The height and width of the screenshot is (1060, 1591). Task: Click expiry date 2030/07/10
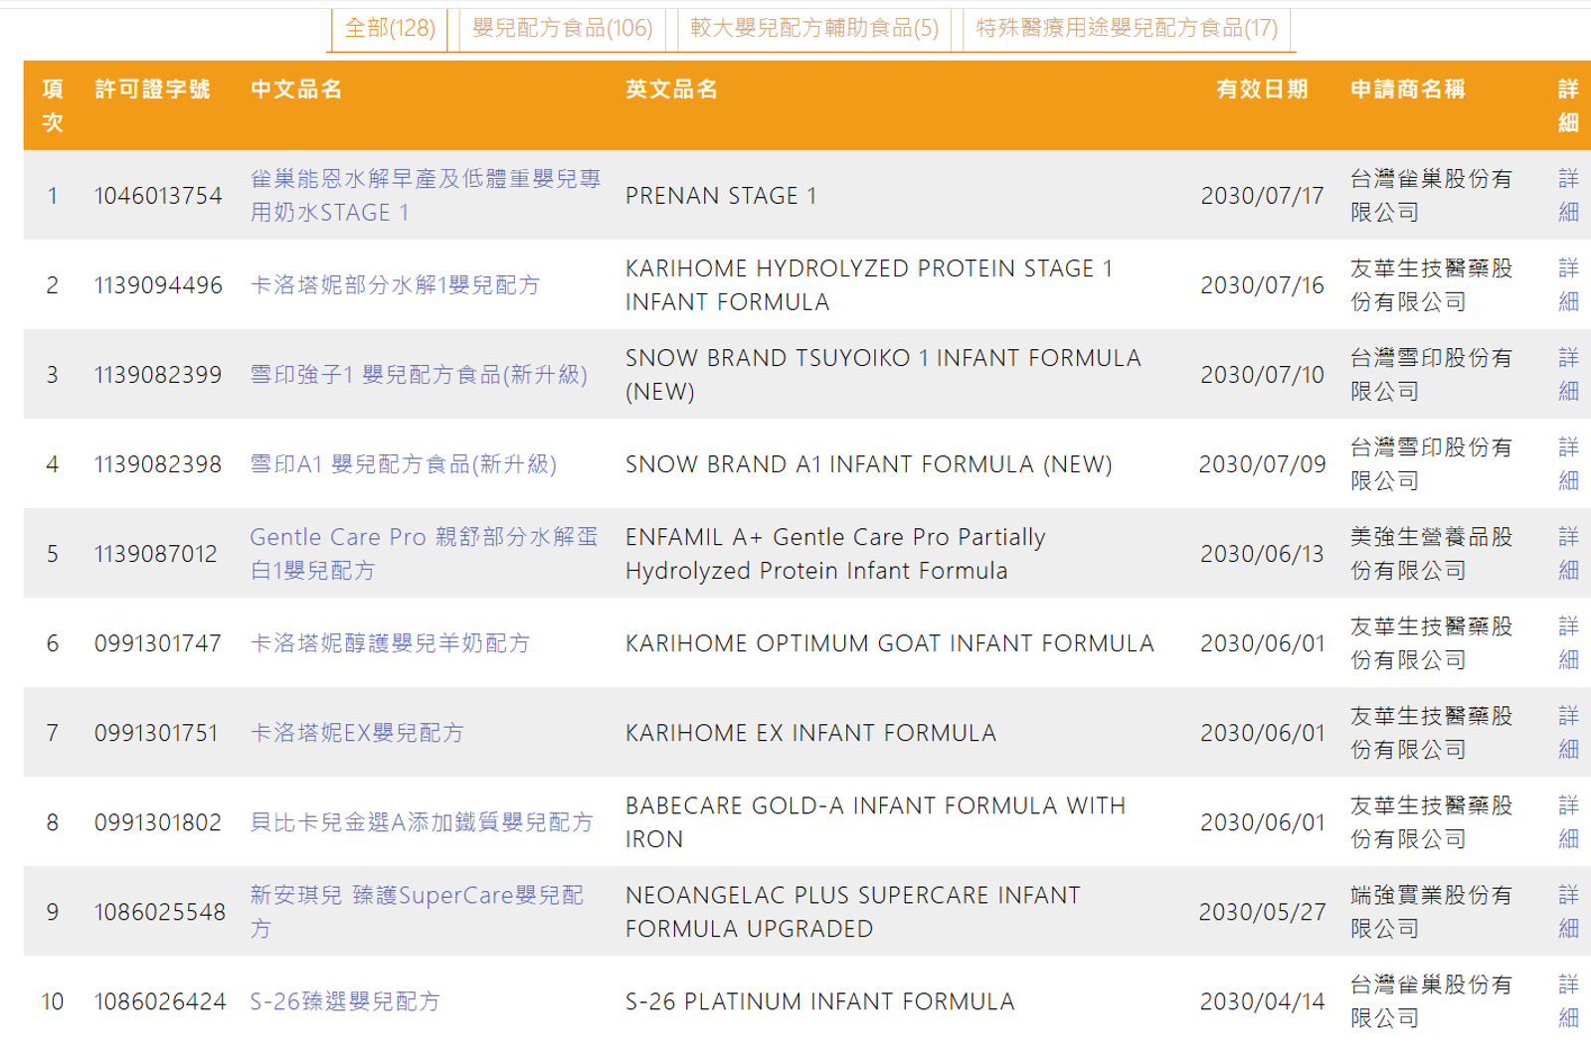(1262, 375)
